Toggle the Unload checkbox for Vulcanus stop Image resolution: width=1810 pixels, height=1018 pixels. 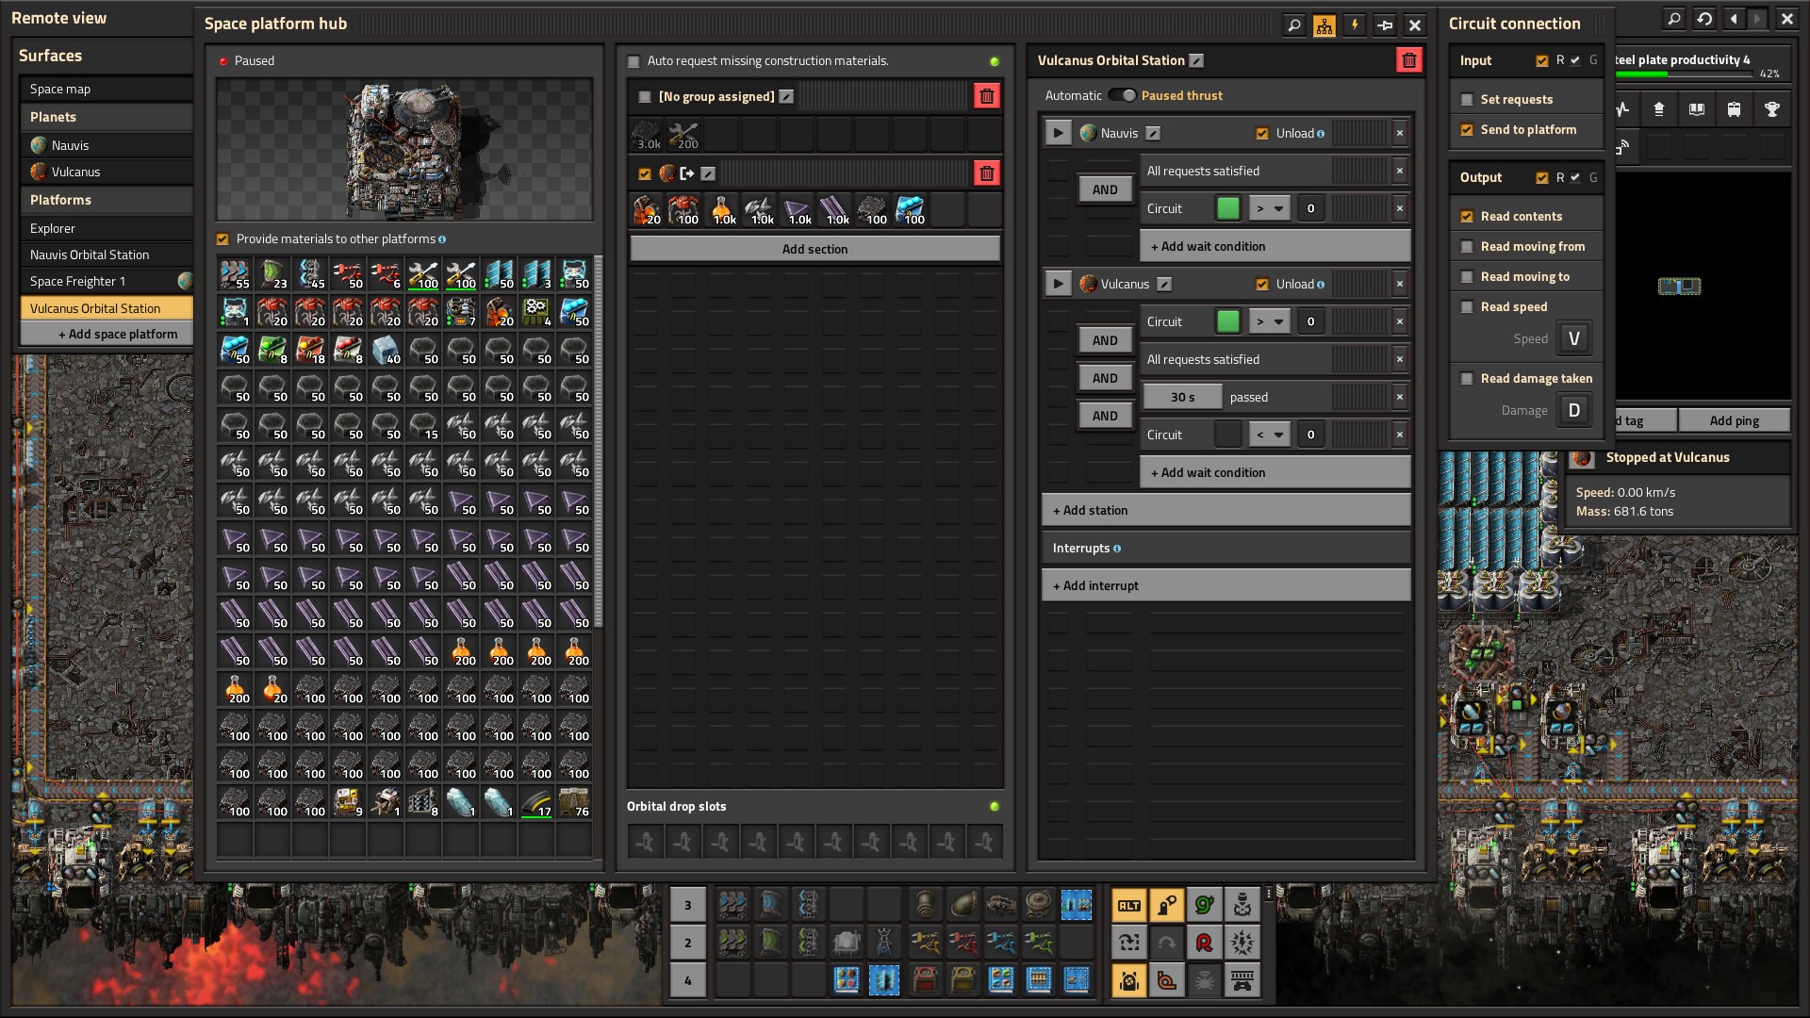coord(1262,285)
